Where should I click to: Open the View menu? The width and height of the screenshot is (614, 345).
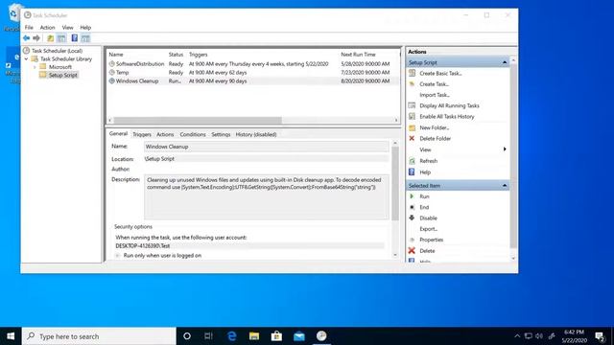[x=67, y=28]
